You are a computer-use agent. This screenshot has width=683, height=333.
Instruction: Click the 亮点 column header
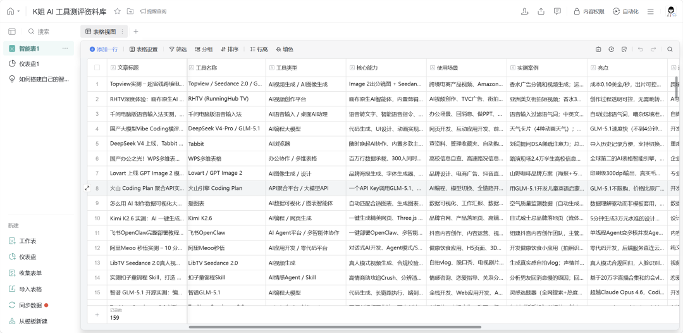(627, 68)
